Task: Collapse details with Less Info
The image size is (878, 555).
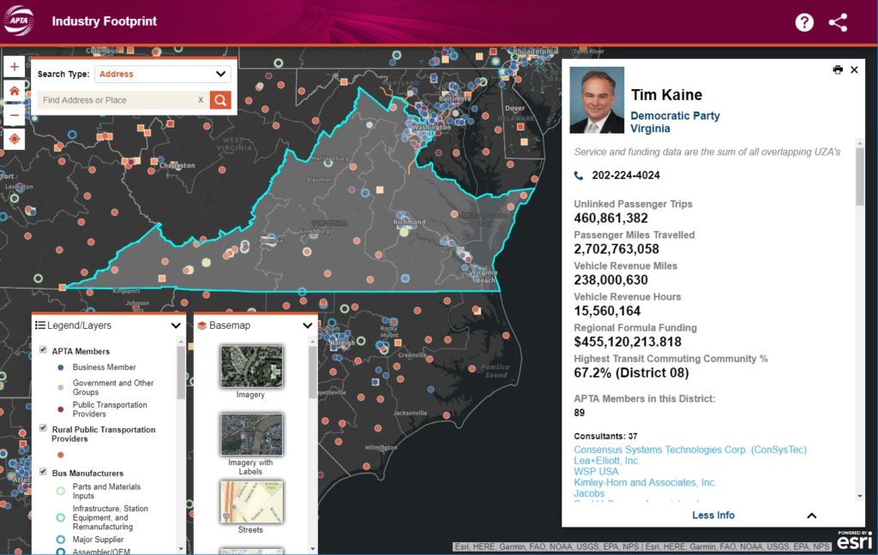Action: click(713, 516)
